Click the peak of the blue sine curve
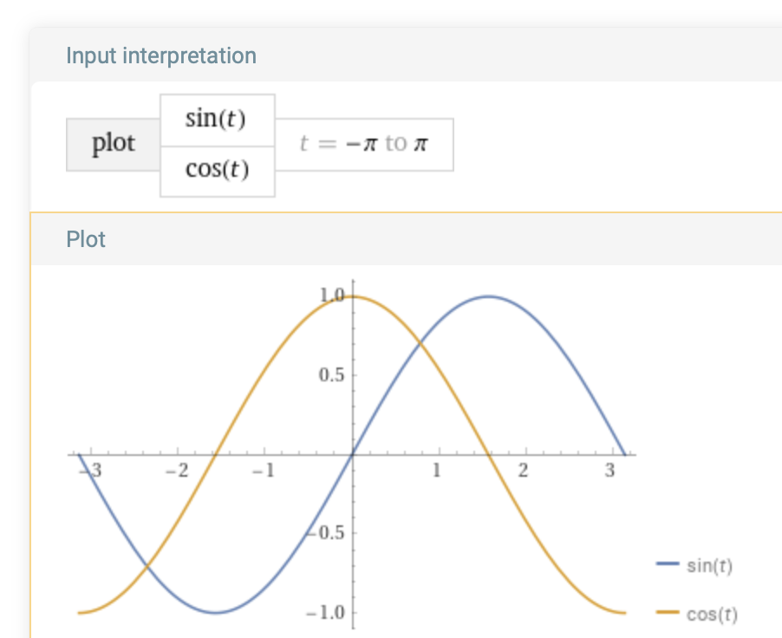This screenshot has width=782, height=638. pos(489,296)
